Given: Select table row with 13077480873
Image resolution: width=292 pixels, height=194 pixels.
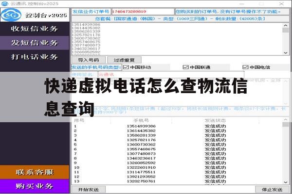Looking at the screenshot, I should point(177,154).
